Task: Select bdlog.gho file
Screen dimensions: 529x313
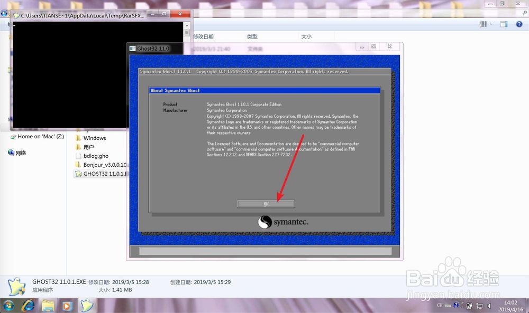Action: click(x=92, y=156)
